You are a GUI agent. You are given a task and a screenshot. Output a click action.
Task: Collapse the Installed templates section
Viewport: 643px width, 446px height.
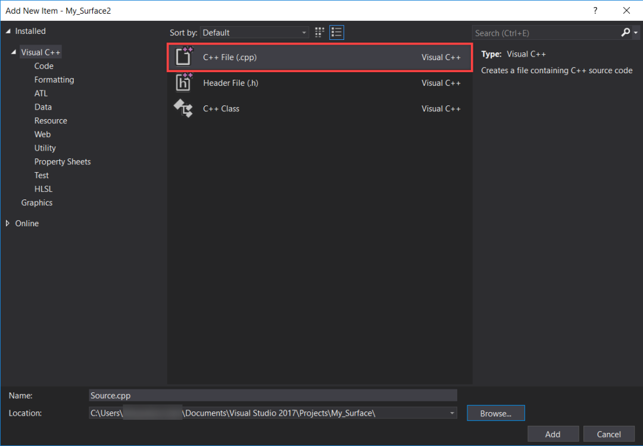tap(8, 31)
